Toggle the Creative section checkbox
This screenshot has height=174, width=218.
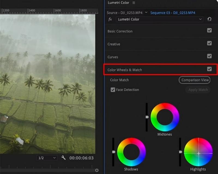(209, 43)
